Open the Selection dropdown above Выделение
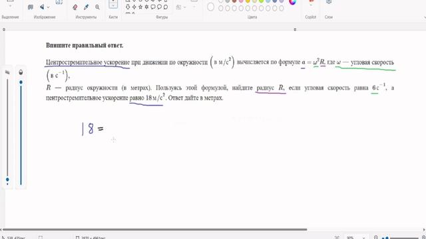 pyautogui.click(x=10, y=6)
